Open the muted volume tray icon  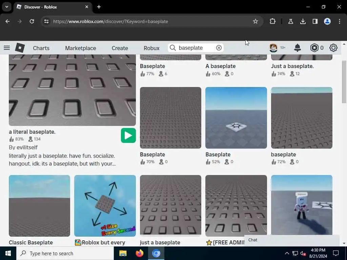[x=303, y=253]
